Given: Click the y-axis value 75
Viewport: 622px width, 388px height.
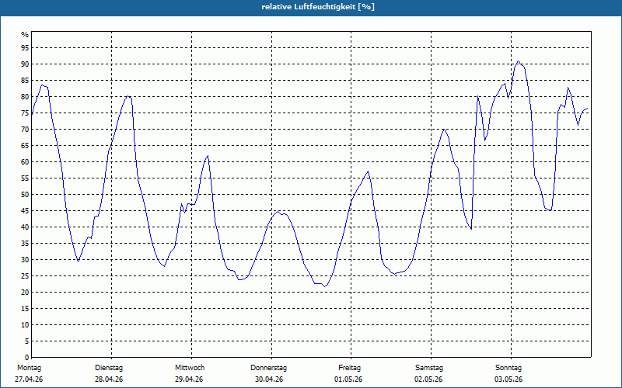Looking at the screenshot, I should click(25, 113).
